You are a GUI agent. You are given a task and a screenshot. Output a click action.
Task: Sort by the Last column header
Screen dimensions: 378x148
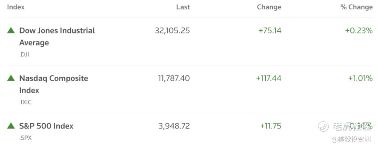(x=183, y=7)
